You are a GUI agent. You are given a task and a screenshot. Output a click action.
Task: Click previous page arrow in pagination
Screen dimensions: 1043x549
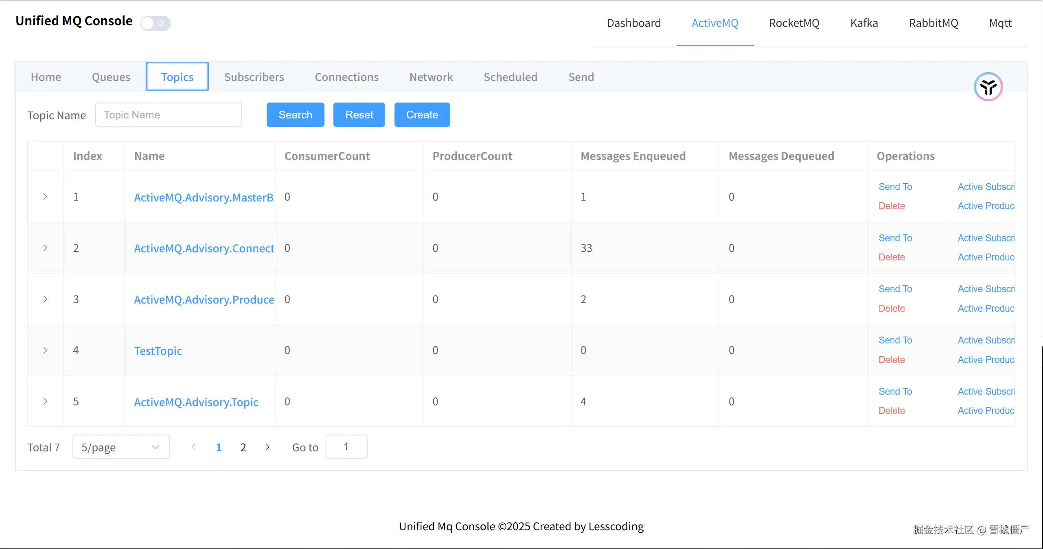point(194,447)
